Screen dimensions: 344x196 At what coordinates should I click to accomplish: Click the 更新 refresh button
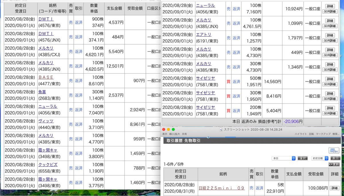click(334, 165)
